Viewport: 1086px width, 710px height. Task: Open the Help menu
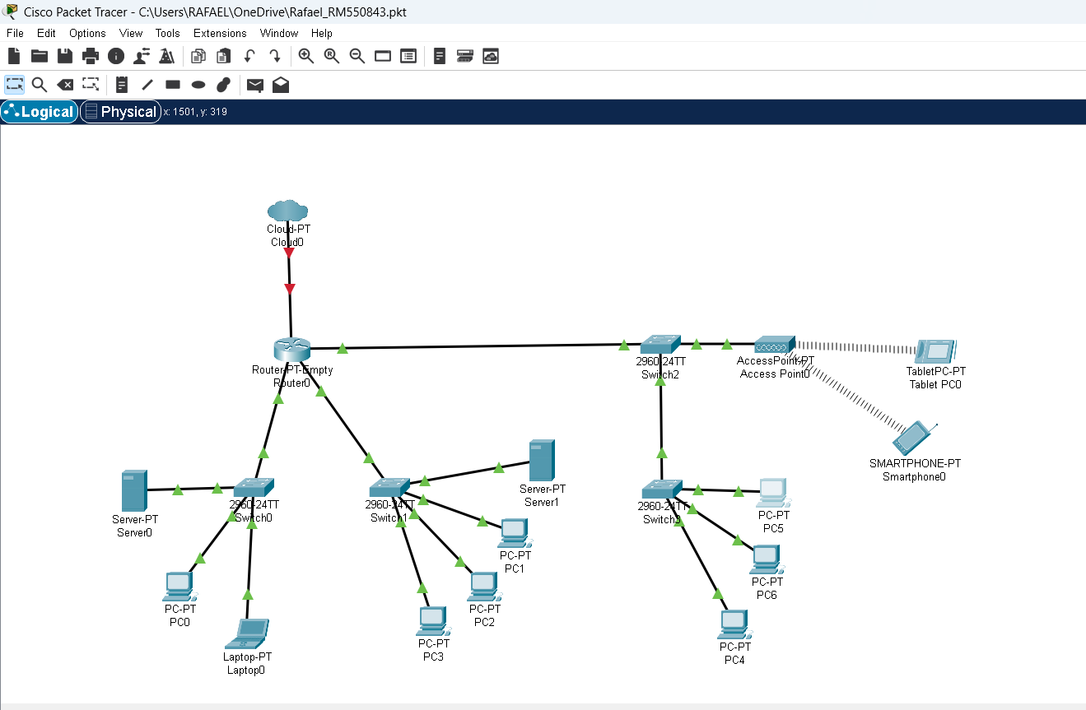[322, 33]
